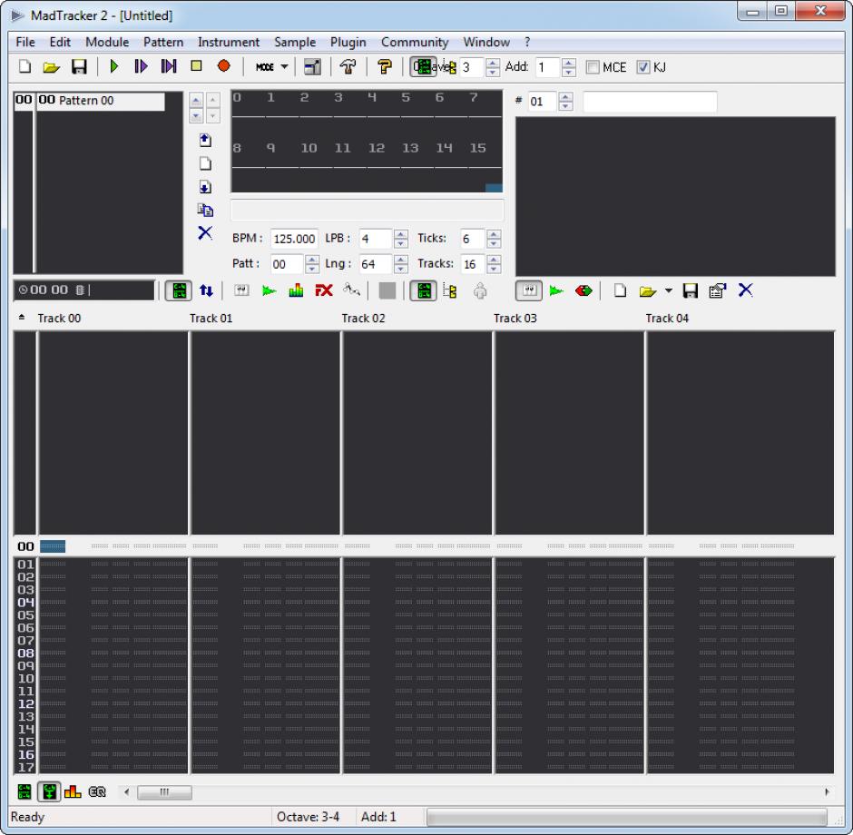The height and width of the screenshot is (835, 853).
Task: Click the yellow tree structure icon
Action: (x=450, y=291)
